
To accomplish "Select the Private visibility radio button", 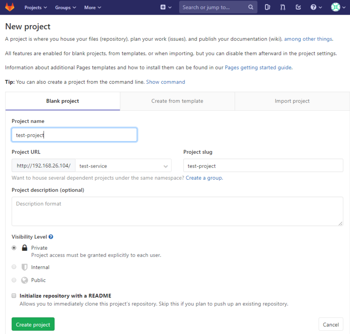I will (x=14, y=248).
